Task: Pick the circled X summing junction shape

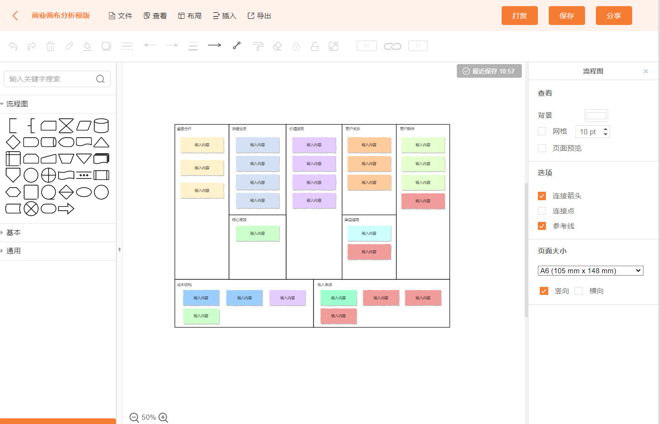Action: tap(31, 208)
